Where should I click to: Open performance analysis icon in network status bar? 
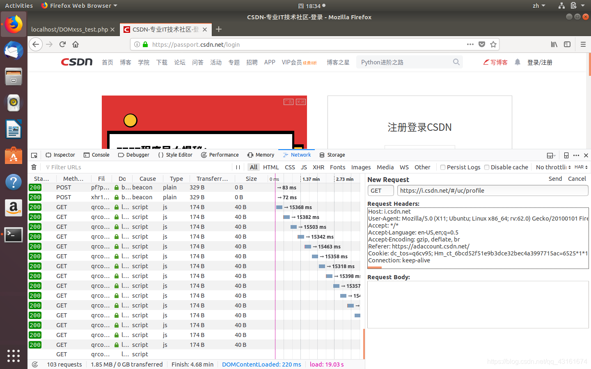click(35, 364)
